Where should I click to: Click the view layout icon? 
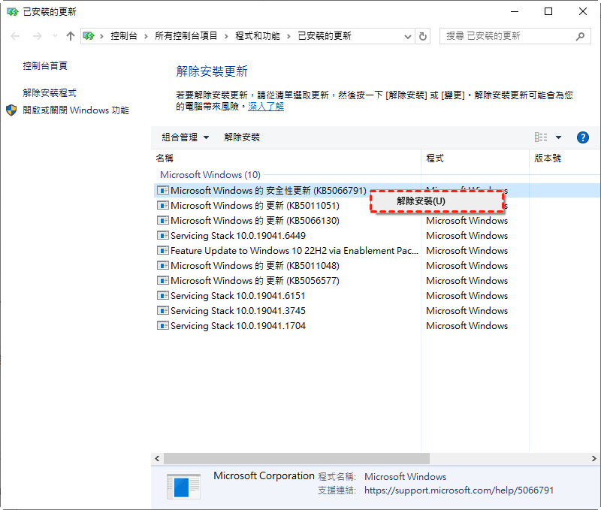[x=541, y=137]
